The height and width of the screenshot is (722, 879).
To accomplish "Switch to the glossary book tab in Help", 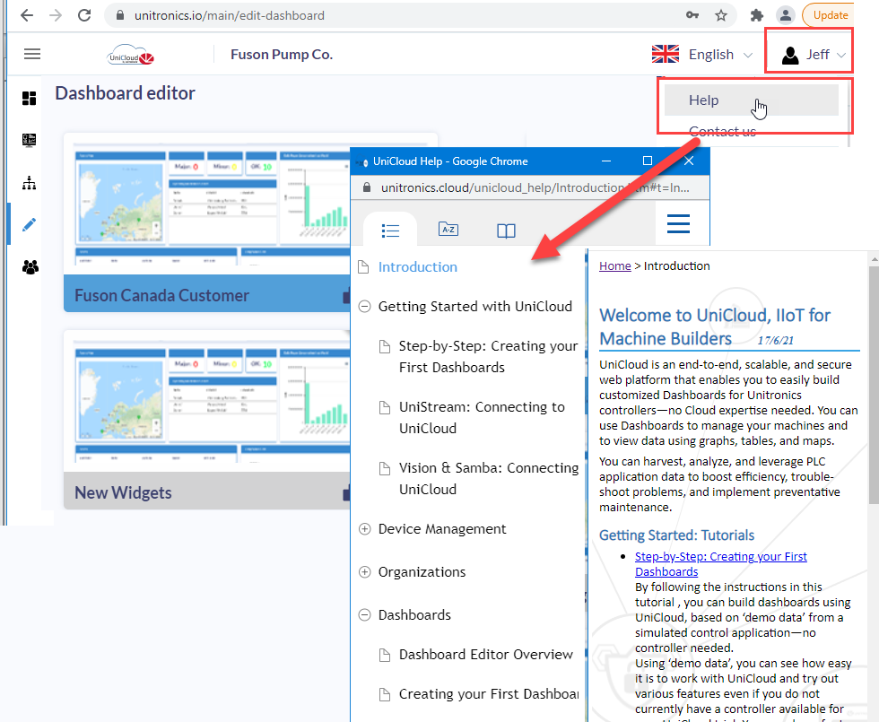I will click(x=506, y=231).
